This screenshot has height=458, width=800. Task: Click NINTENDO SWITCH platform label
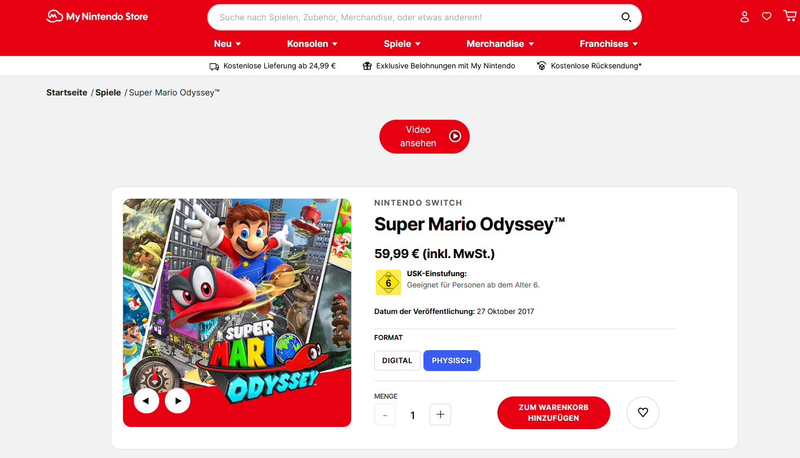[x=418, y=203]
